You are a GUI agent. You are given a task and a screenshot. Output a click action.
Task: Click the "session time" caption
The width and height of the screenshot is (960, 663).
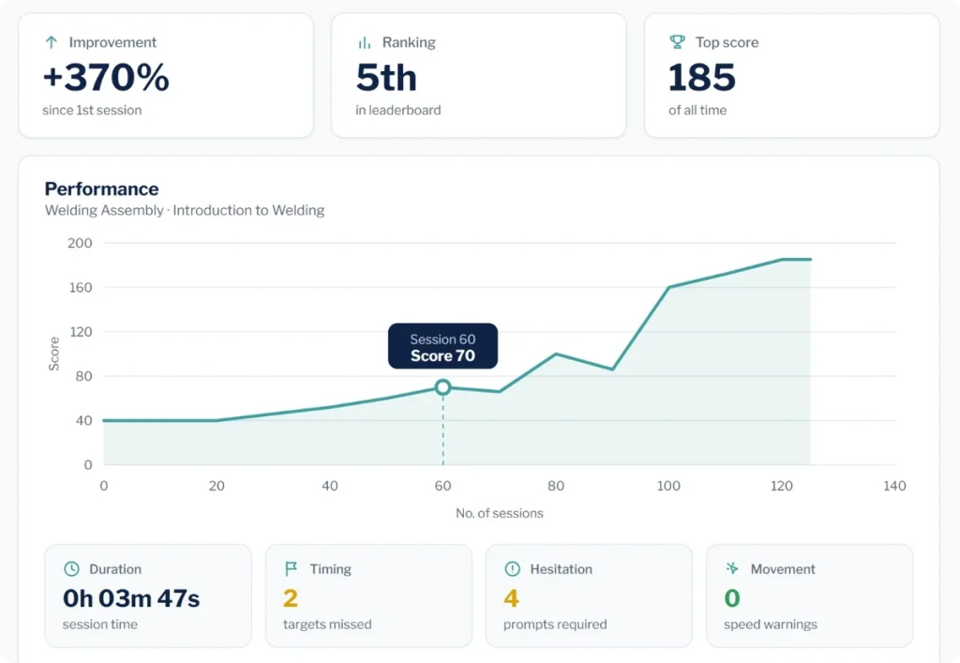tap(99, 625)
